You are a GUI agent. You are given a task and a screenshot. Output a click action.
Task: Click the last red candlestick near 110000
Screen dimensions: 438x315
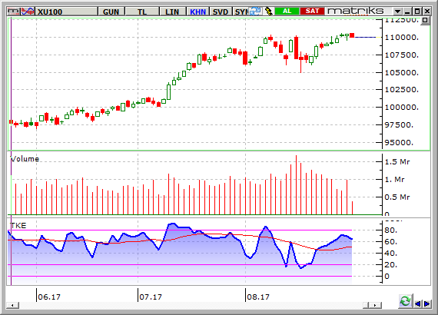pos(352,35)
